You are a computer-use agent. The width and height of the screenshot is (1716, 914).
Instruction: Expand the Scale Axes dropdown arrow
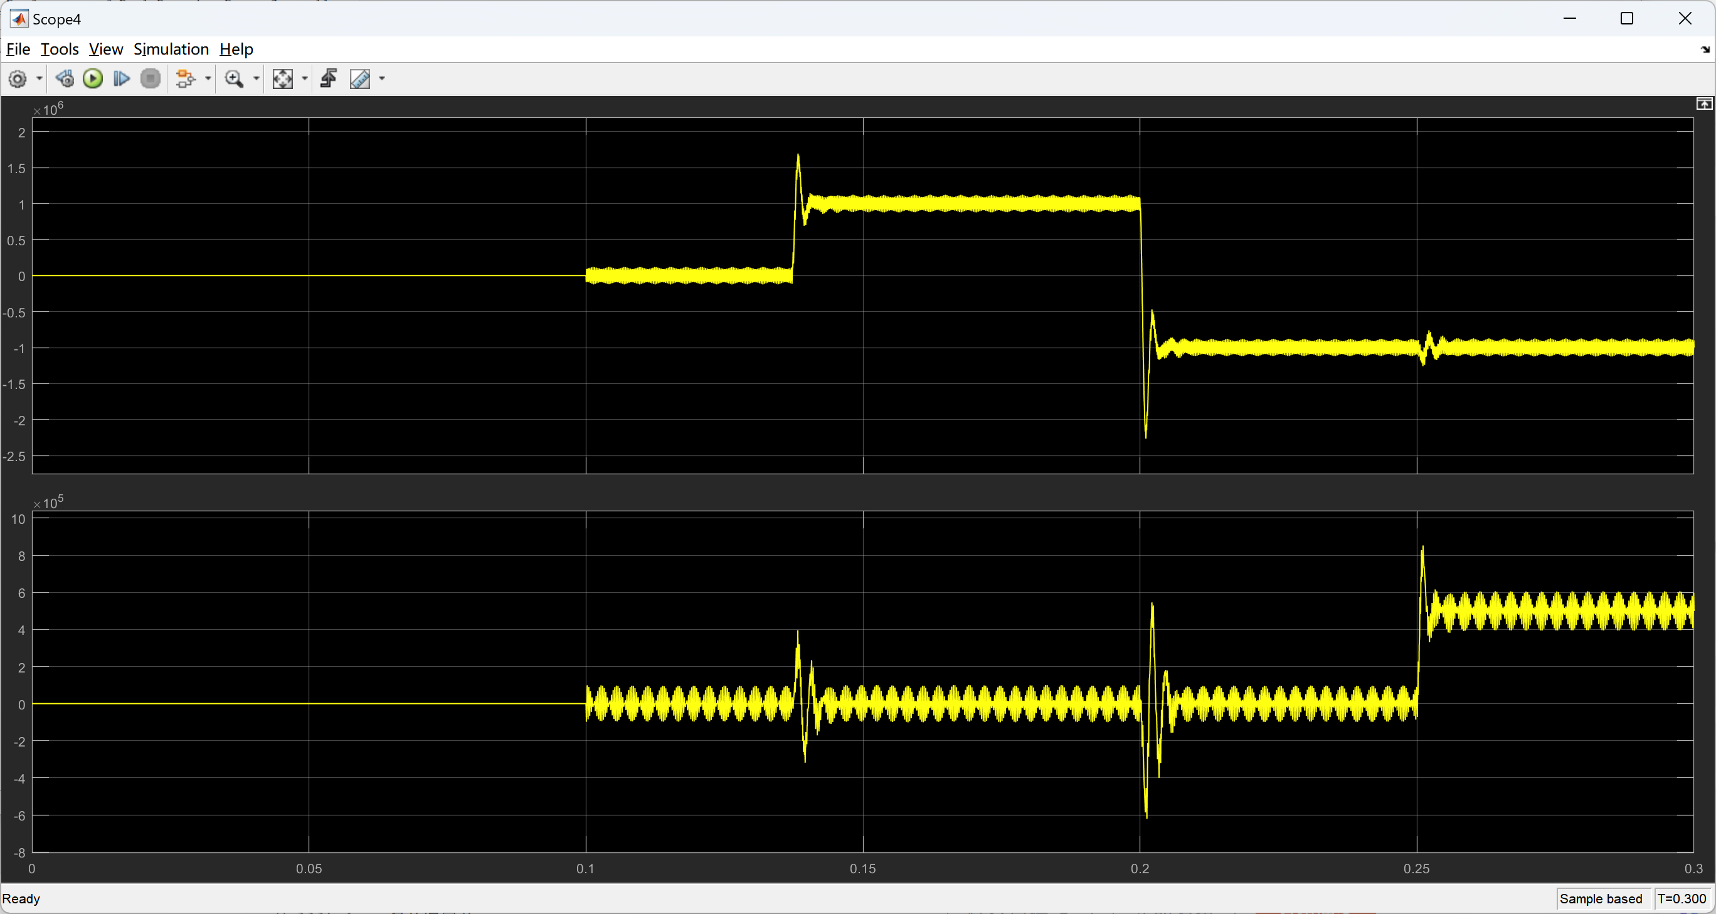pyautogui.click(x=305, y=79)
